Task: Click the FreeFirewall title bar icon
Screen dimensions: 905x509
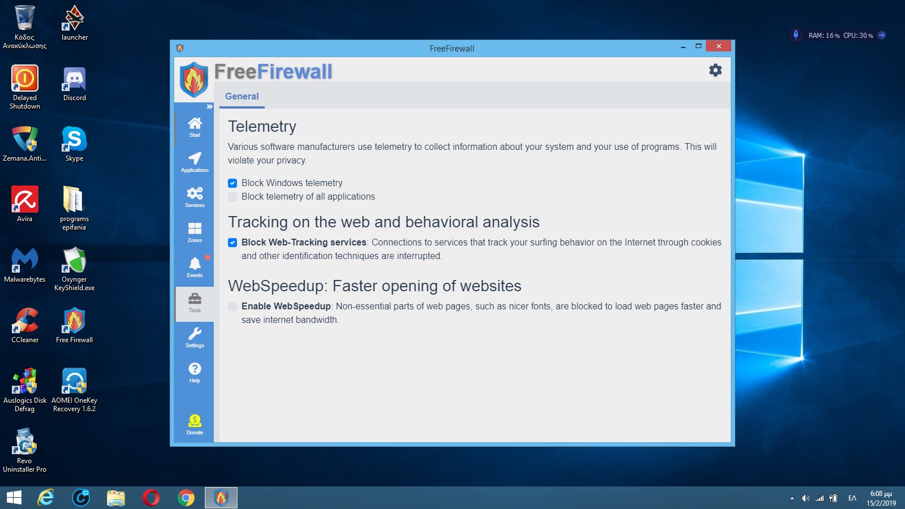Action: click(180, 48)
